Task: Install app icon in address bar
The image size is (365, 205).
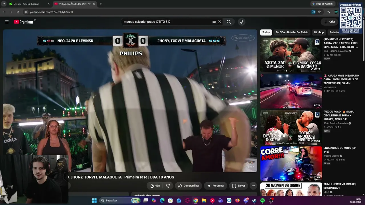Action: (x=313, y=12)
